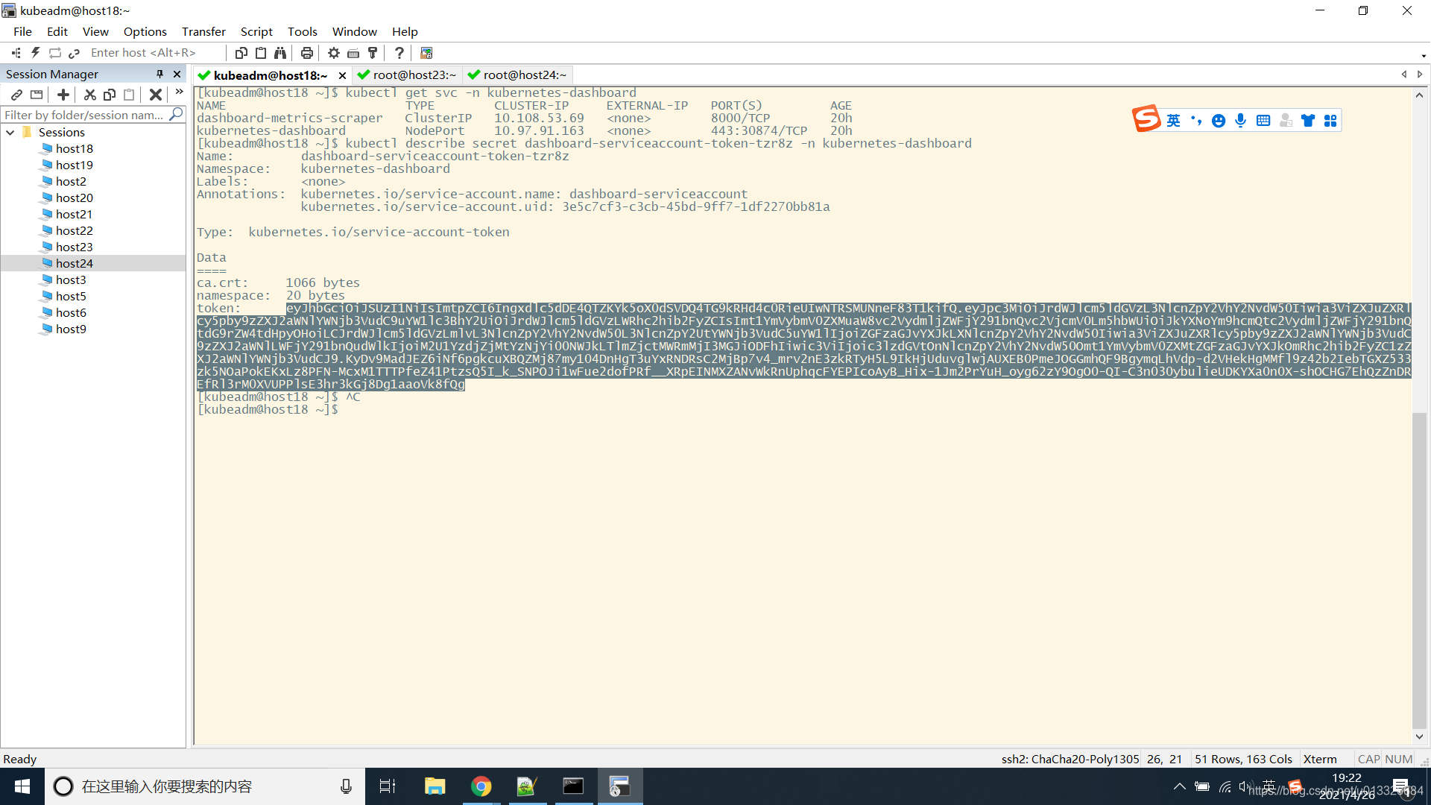The height and width of the screenshot is (805, 1431).
Task: Click the print session icon in toolbar
Action: click(x=305, y=52)
